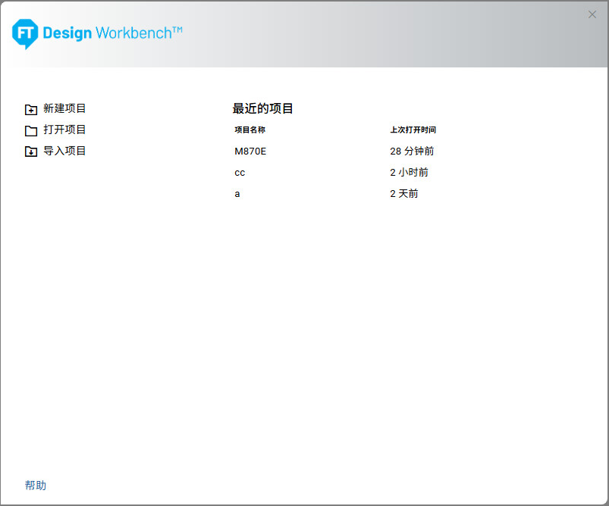Open recent project named a

pyautogui.click(x=237, y=194)
